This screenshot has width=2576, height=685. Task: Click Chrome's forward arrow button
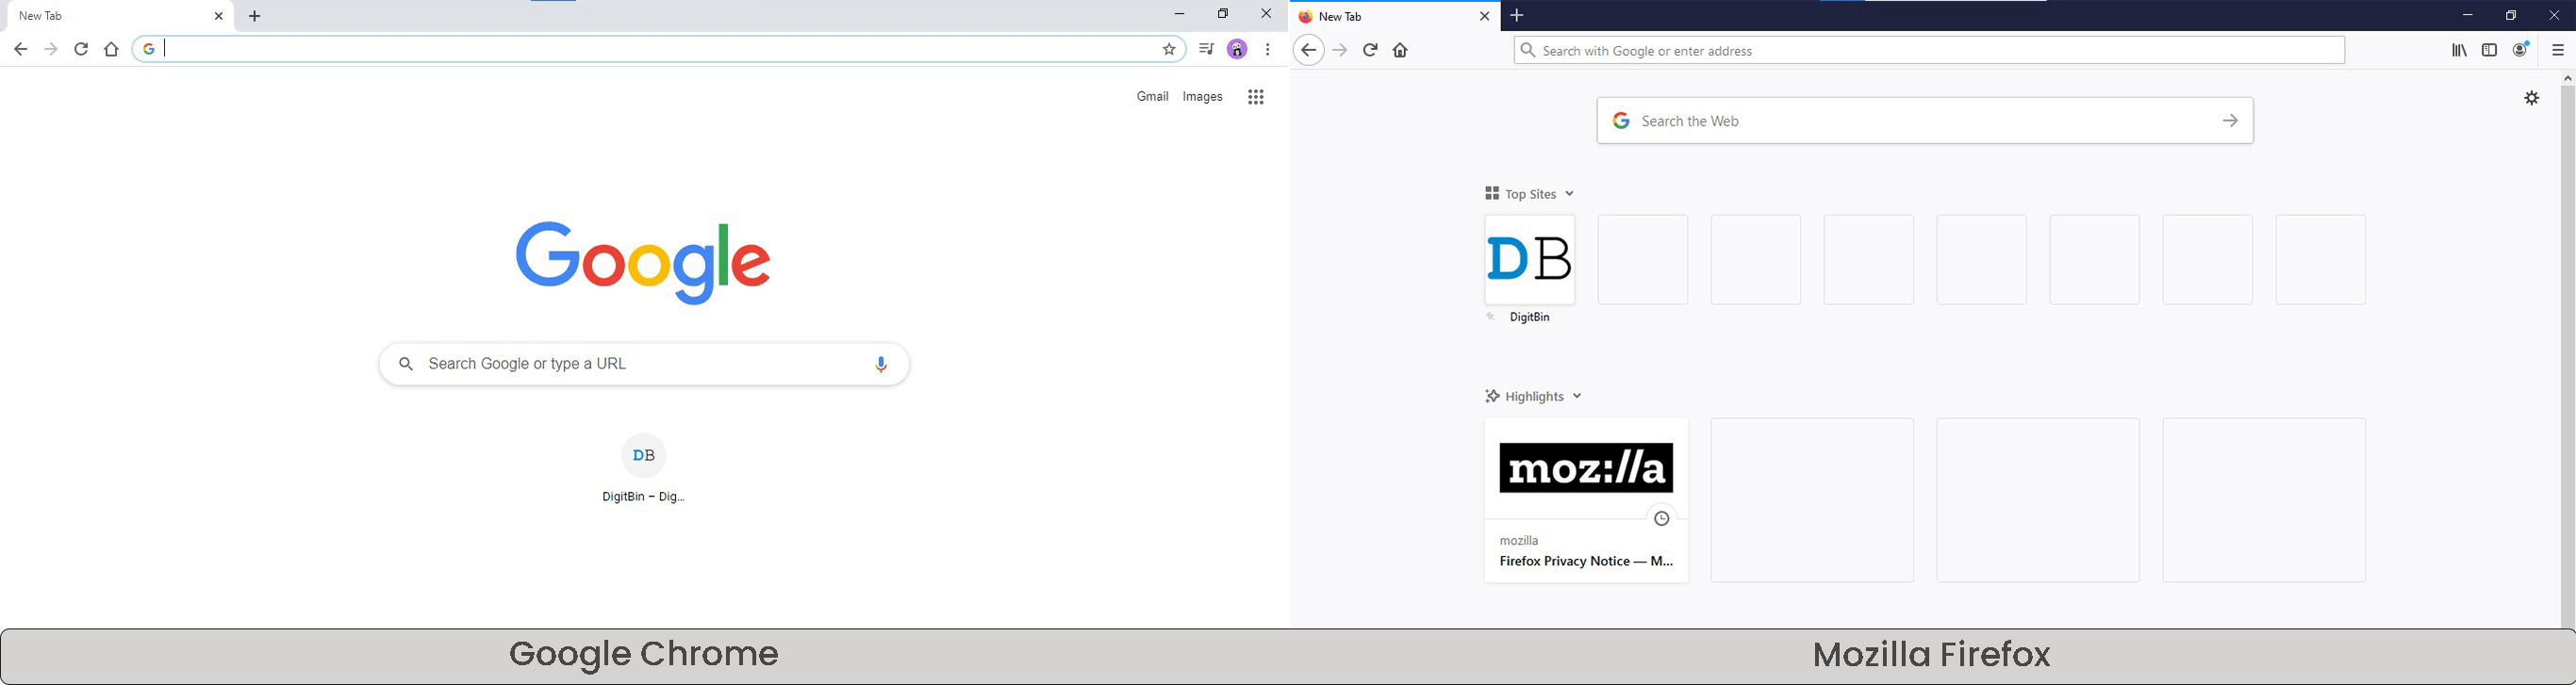(51, 49)
